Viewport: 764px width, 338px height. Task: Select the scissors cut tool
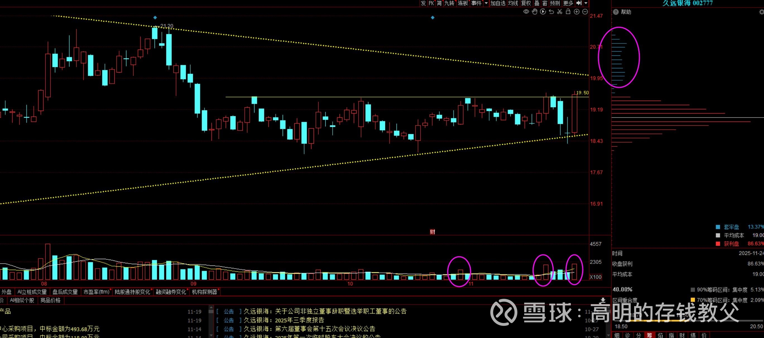(560, 12)
